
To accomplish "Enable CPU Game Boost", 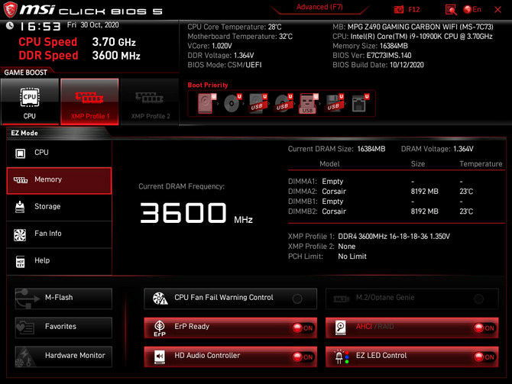I will [x=30, y=102].
